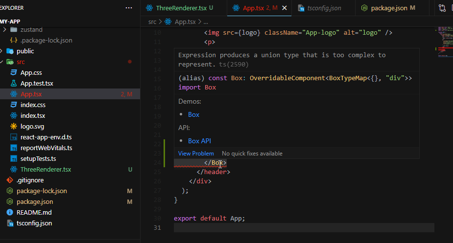The height and width of the screenshot is (243, 453).
Task: Expand the public folder
Action: pyautogui.click(x=3, y=51)
